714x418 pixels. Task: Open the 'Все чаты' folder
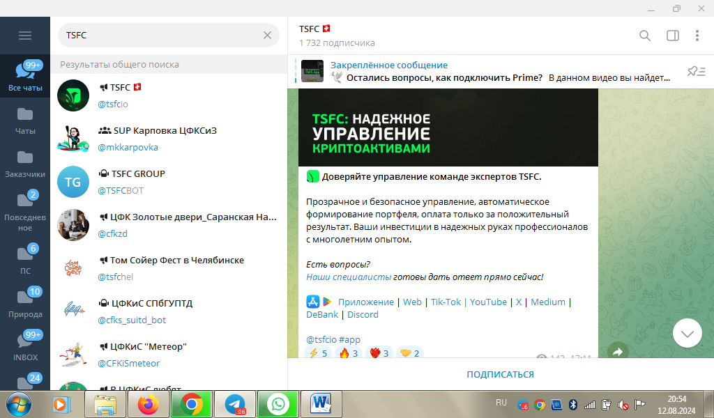[25, 75]
